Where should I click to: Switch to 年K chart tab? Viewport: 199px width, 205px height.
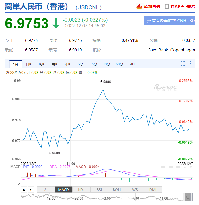pos(67,64)
